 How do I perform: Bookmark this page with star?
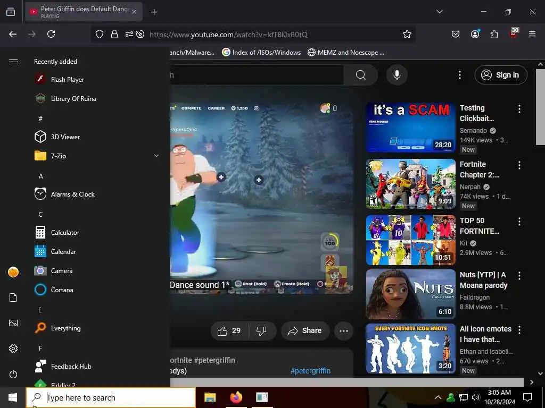407,34
